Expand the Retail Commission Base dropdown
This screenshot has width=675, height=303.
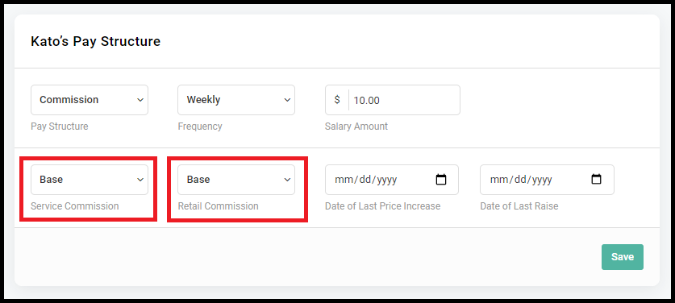tap(236, 180)
